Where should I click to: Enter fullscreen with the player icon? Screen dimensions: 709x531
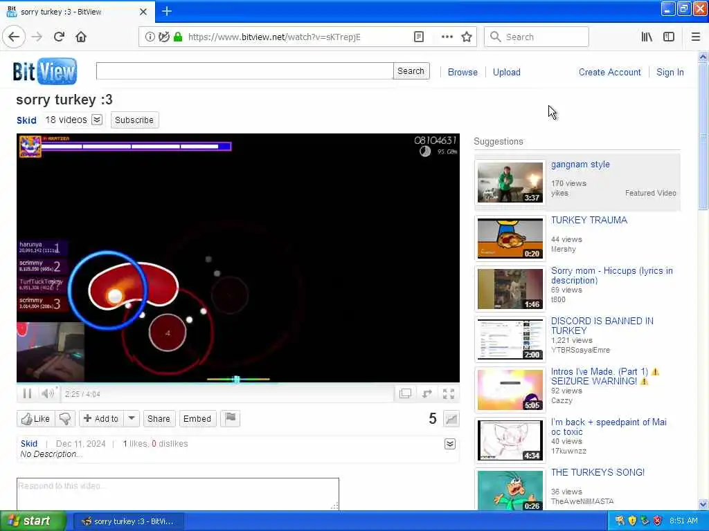point(448,393)
